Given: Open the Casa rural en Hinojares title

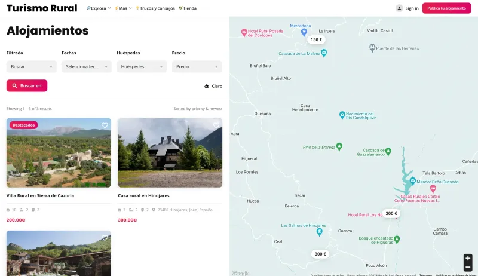Looking at the screenshot, I should (x=143, y=195).
